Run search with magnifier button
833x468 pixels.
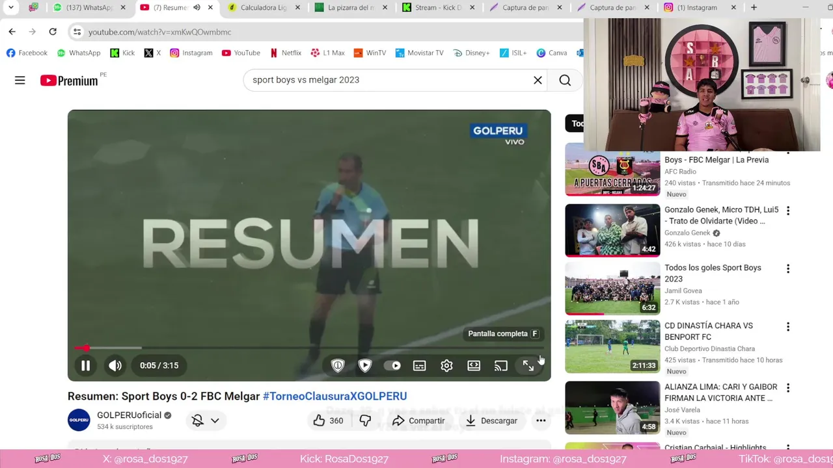(x=565, y=80)
